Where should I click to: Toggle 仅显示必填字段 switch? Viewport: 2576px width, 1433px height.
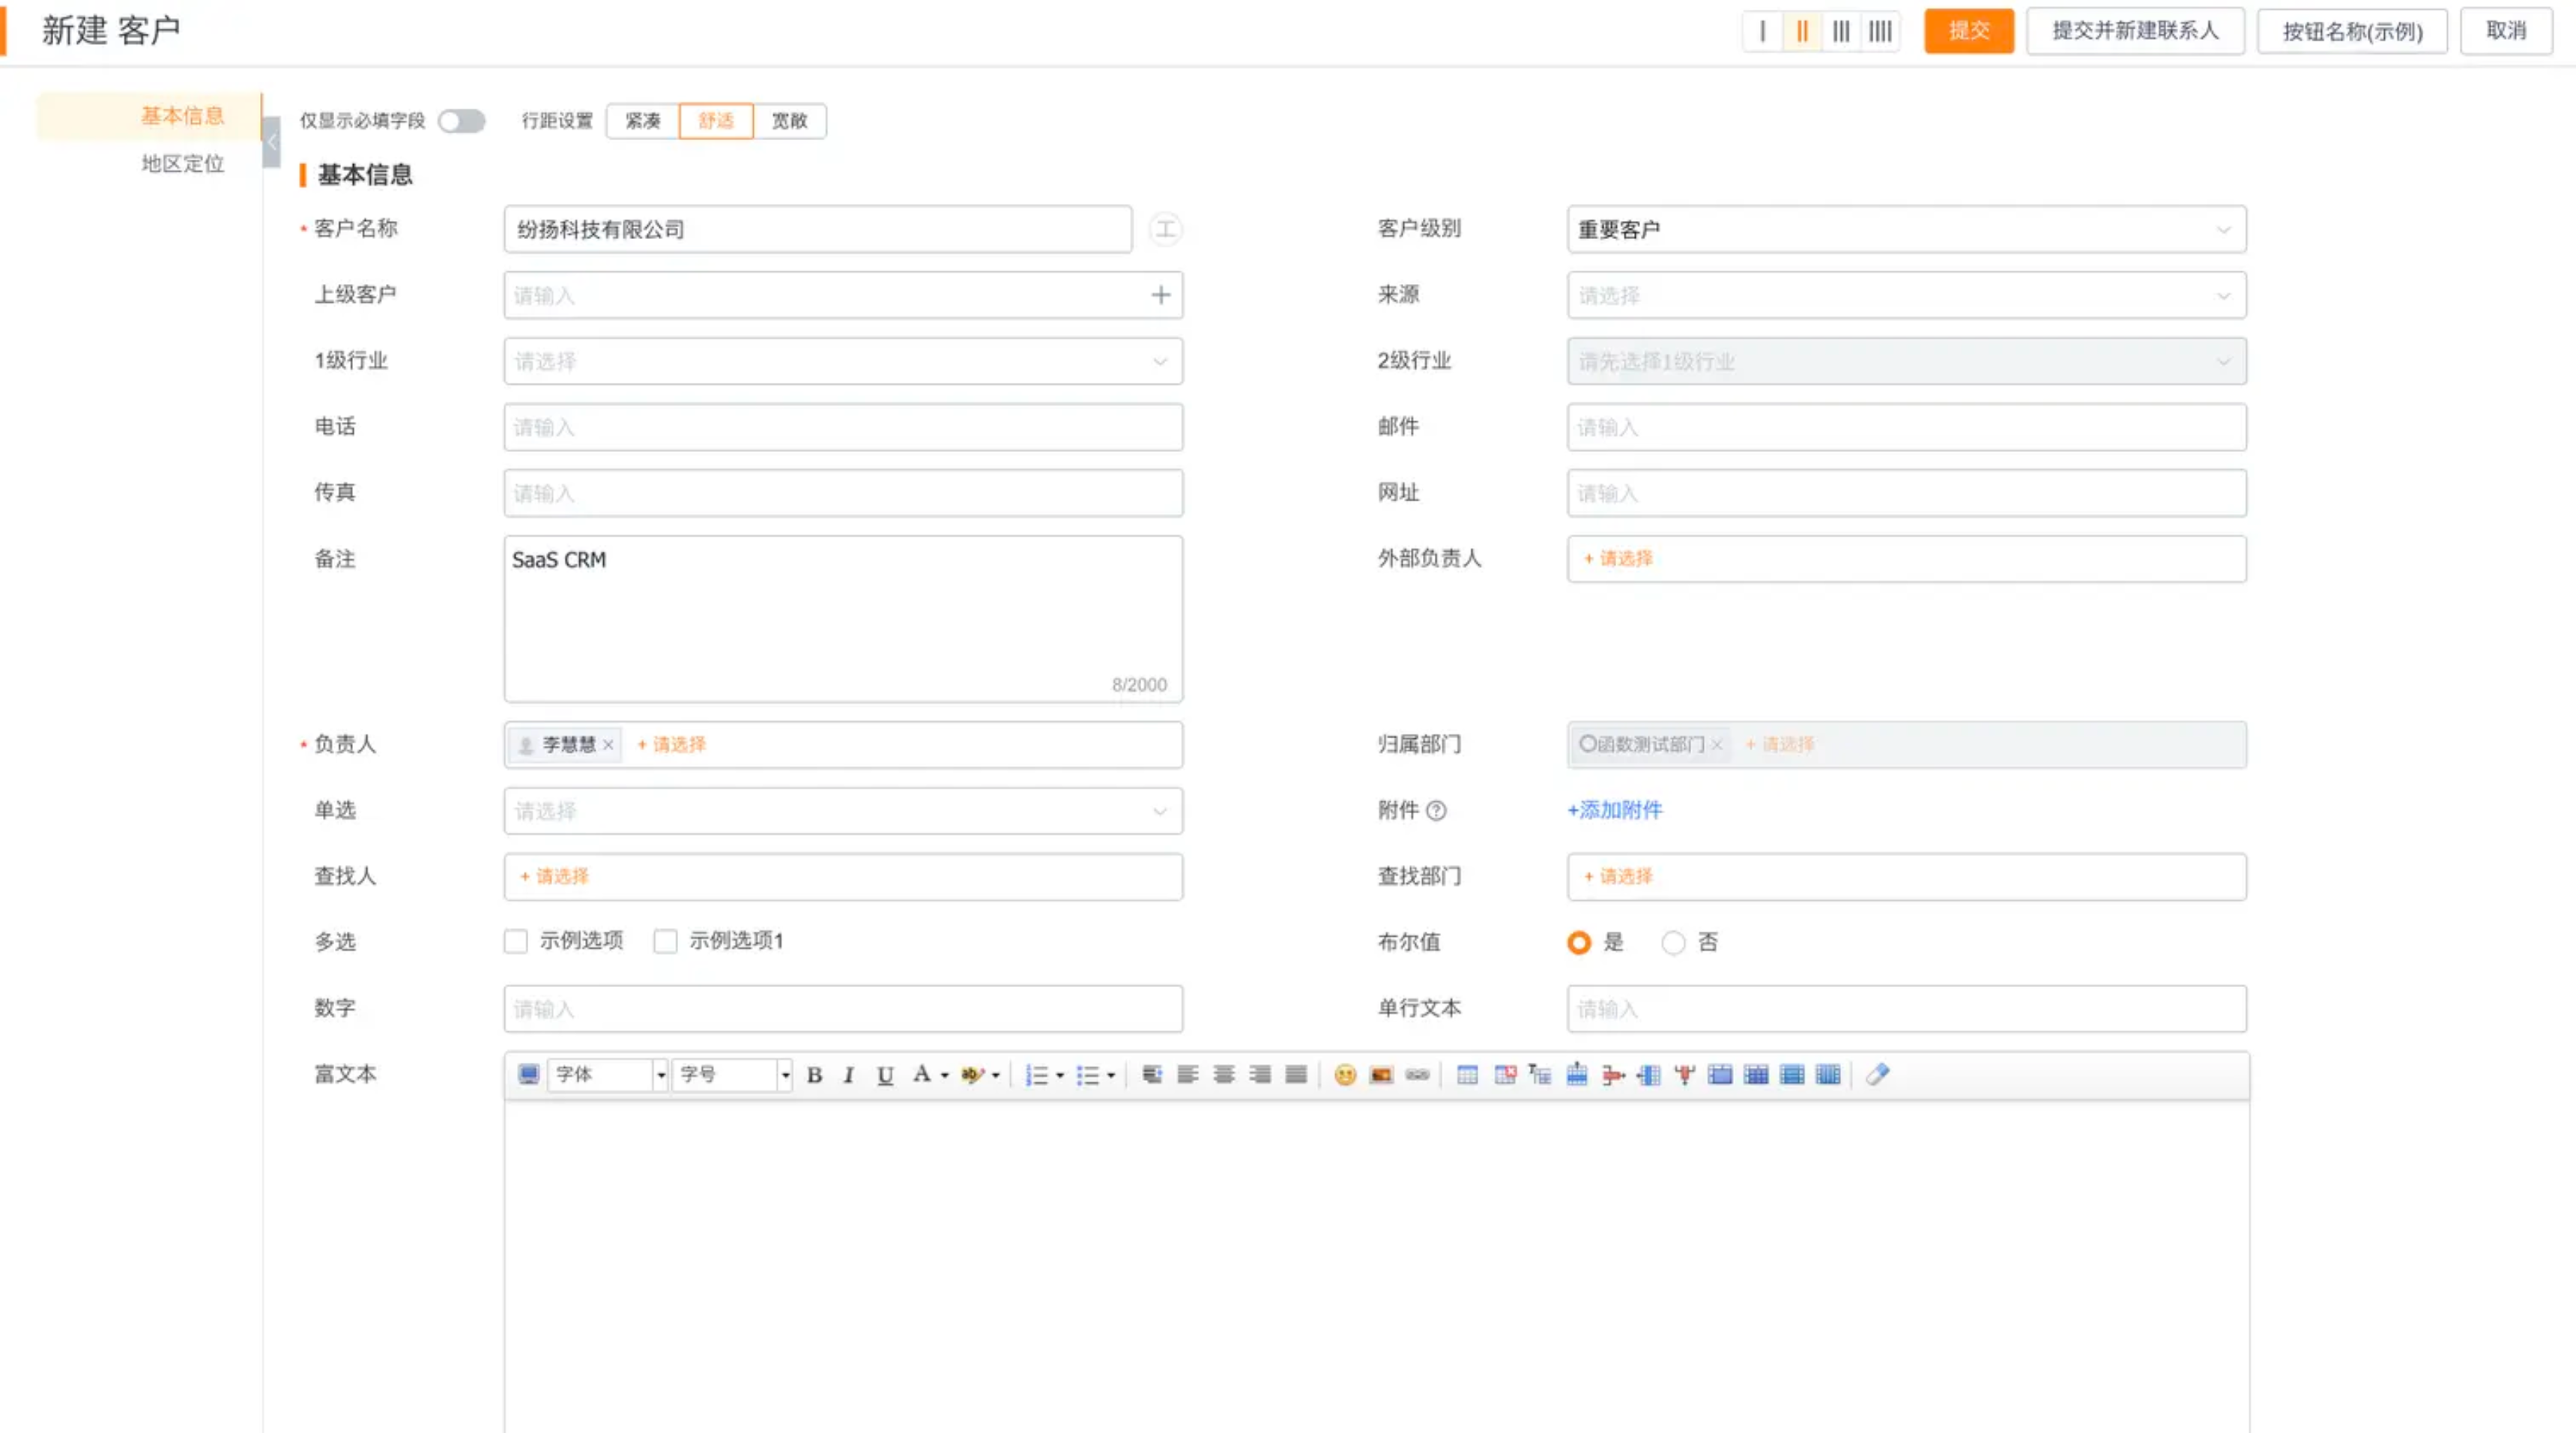click(x=462, y=121)
